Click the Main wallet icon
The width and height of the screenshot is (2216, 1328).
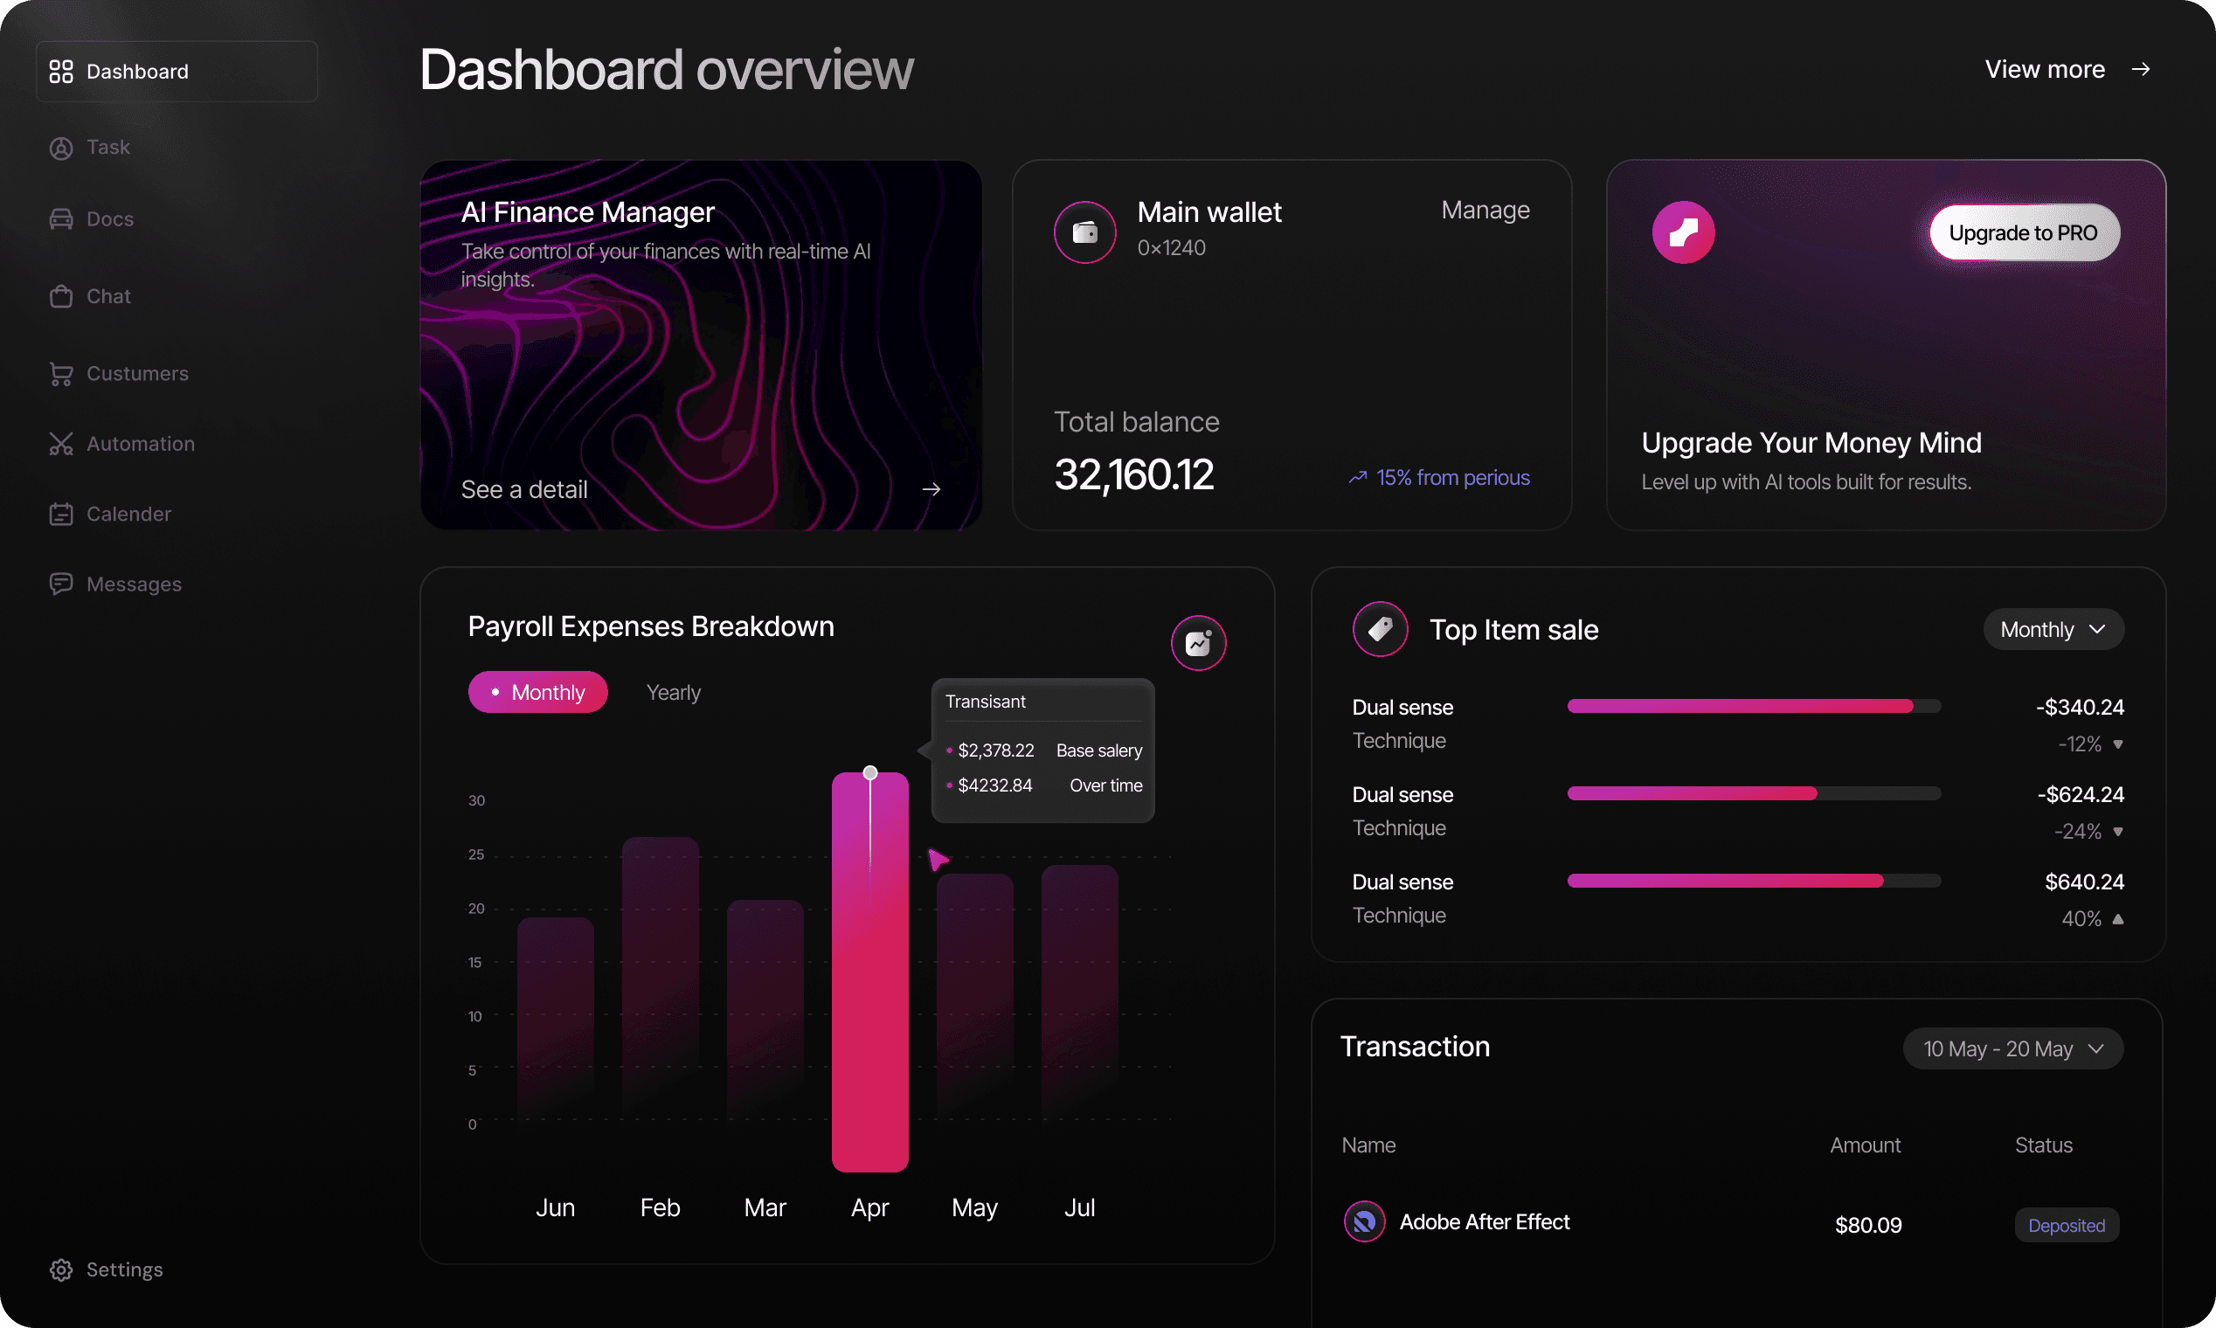point(1084,232)
